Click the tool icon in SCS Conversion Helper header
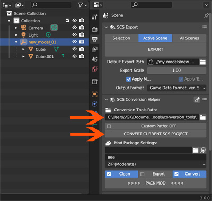Screen dimensions: 212x201 [x=197, y=100]
